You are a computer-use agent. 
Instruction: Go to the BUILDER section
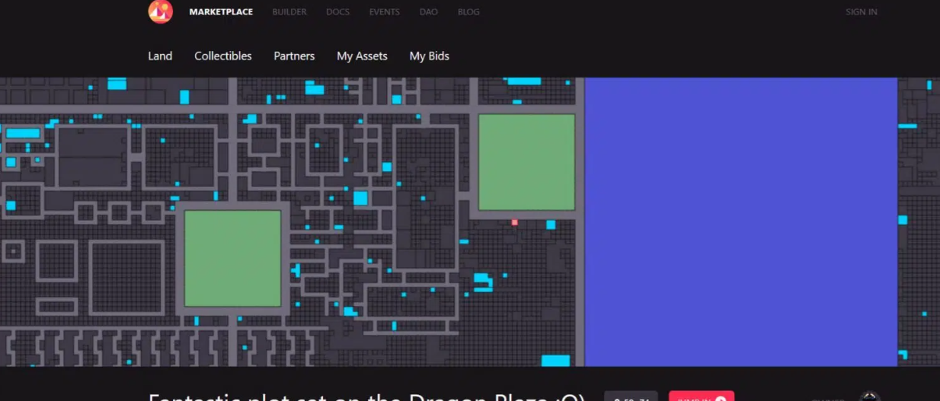(289, 12)
